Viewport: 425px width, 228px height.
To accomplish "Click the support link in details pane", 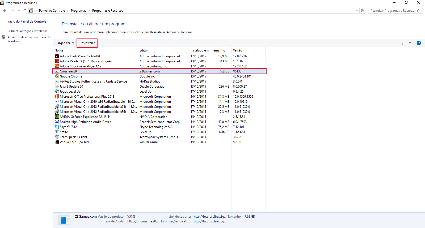I will click(210, 217).
